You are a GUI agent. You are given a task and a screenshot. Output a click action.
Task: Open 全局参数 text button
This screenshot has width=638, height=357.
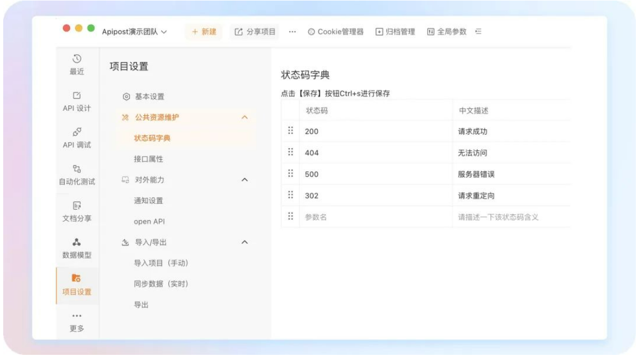[x=452, y=32]
